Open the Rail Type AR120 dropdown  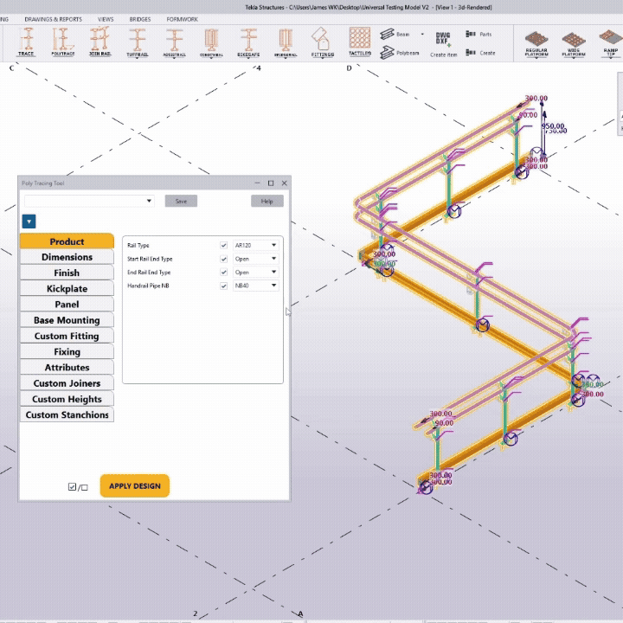(255, 246)
